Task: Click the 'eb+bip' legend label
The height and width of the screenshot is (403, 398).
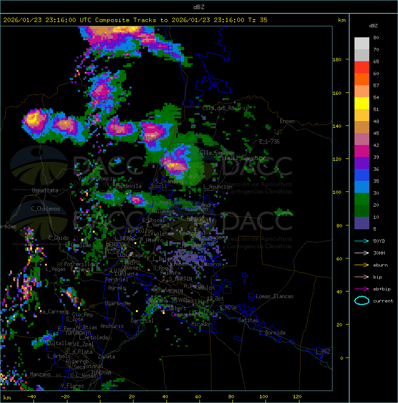Action: tap(382, 289)
